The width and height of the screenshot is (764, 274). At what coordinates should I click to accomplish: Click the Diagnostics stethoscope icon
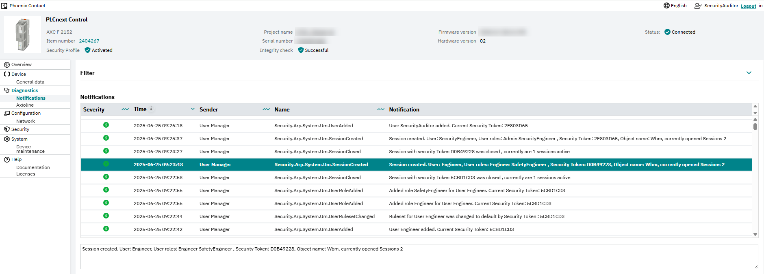pos(7,90)
